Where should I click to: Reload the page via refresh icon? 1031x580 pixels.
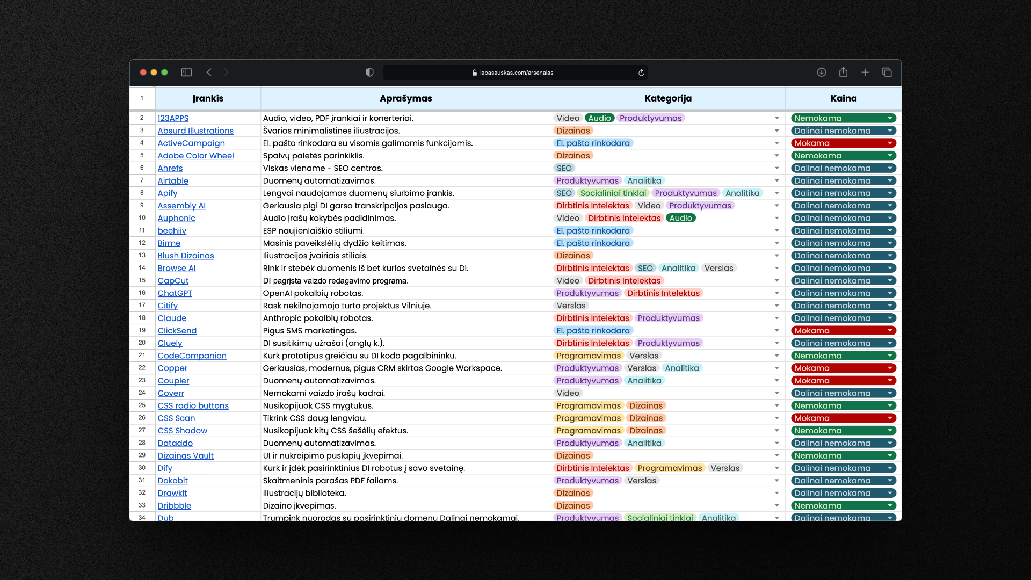point(641,73)
